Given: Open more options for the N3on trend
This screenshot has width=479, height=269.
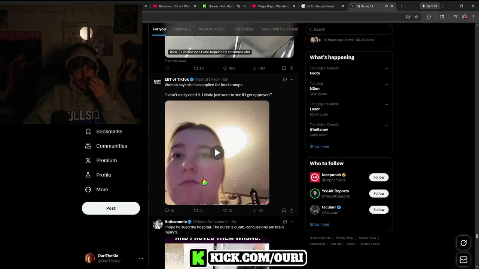Looking at the screenshot, I should coord(386,84).
